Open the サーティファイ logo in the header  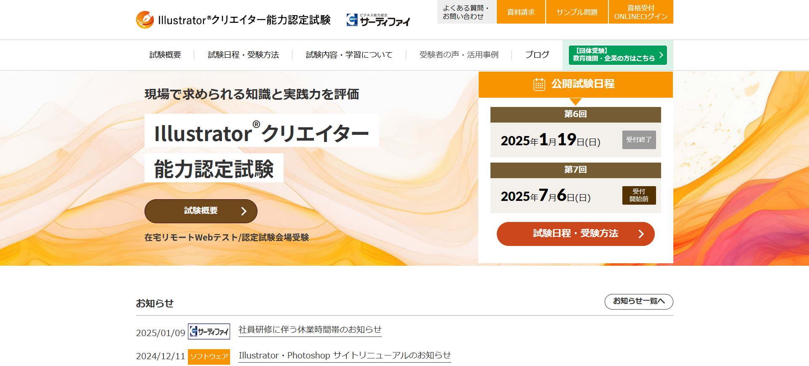[378, 20]
